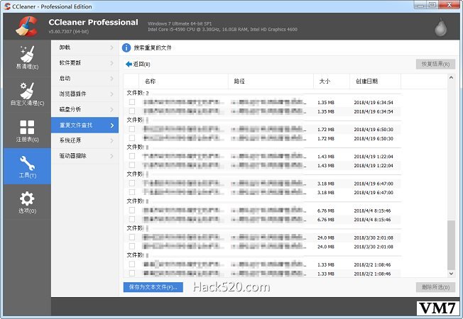Open the 选项 gear settings
This screenshot has width=463, height=319.
[x=27, y=202]
